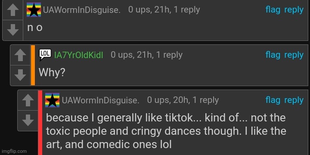Flag the tiktok explanation comment

tap(273, 100)
